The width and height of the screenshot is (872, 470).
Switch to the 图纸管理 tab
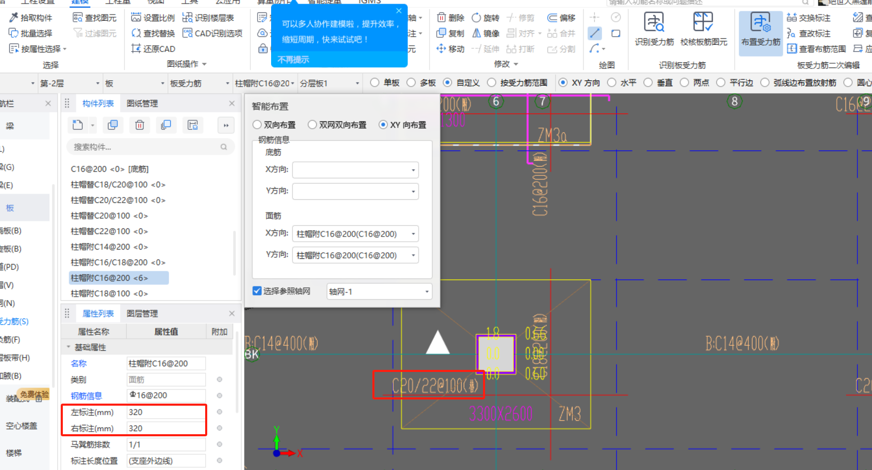(x=142, y=103)
